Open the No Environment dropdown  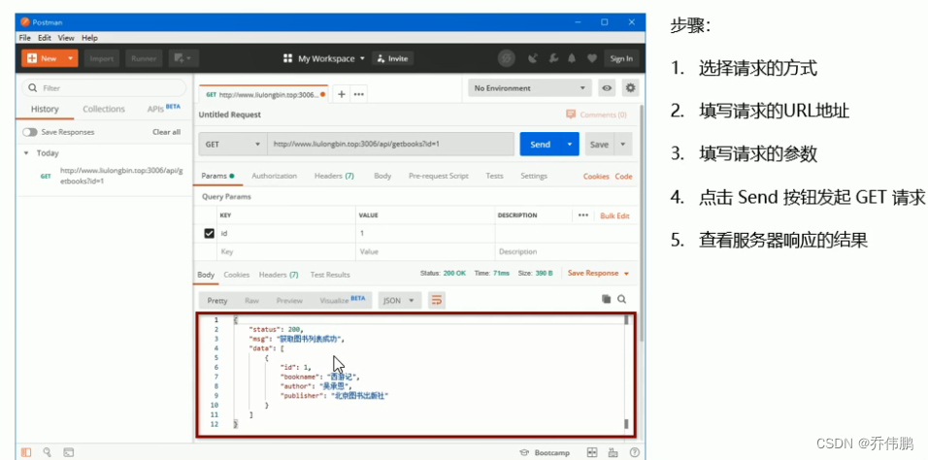click(530, 88)
